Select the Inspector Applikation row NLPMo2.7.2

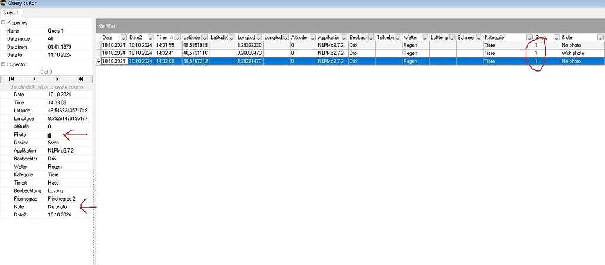46,151
